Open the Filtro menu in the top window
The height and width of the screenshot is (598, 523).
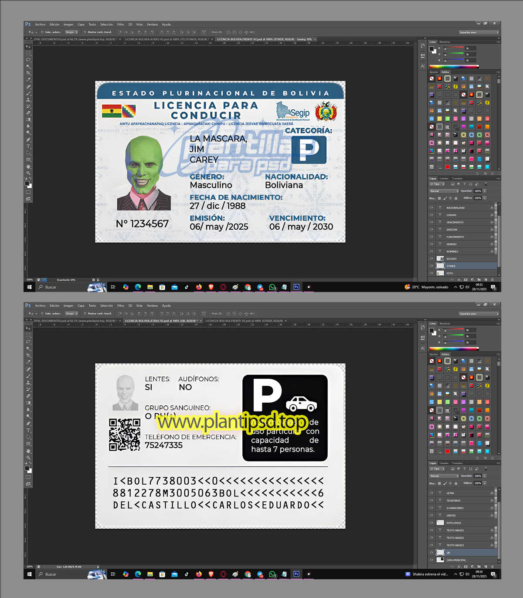click(x=120, y=24)
